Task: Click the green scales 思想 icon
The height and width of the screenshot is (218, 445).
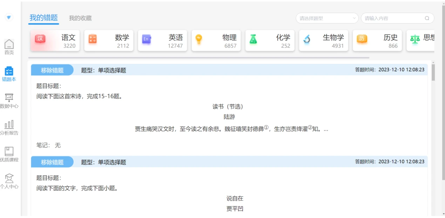Action: 415,39
